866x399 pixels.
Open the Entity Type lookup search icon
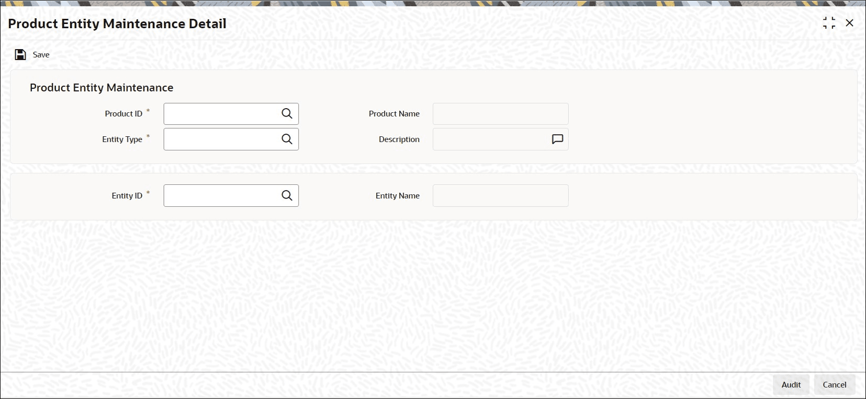tap(287, 139)
